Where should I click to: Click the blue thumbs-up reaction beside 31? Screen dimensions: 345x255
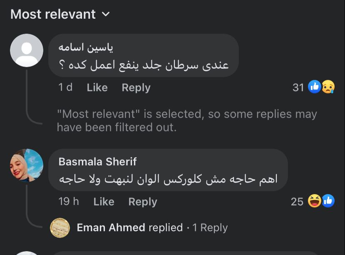pos(315,87)
